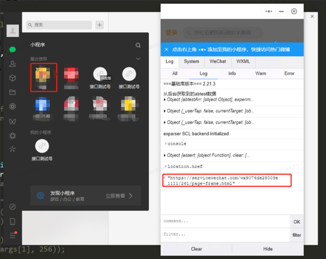Expand the first Object {_userTap entry
The image size is (326, 259).
tap(209, 111)
